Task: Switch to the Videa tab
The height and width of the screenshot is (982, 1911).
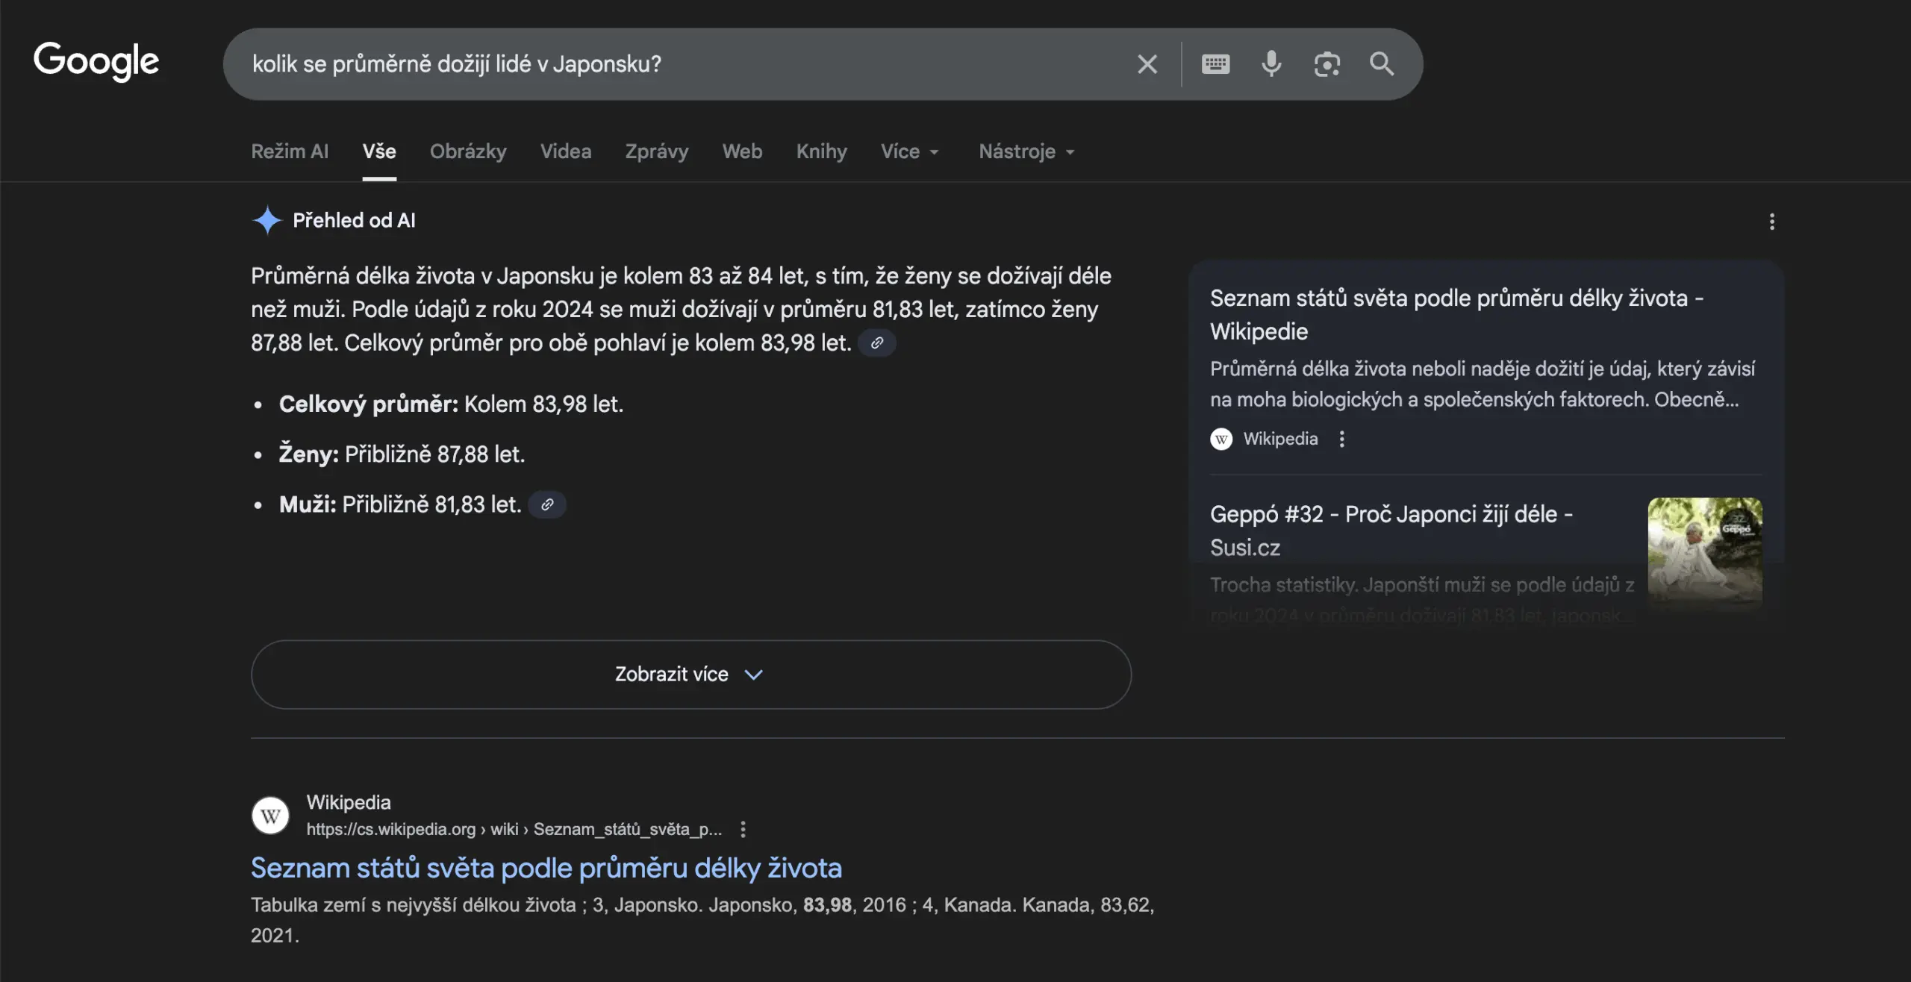Action: coord(566,151)
